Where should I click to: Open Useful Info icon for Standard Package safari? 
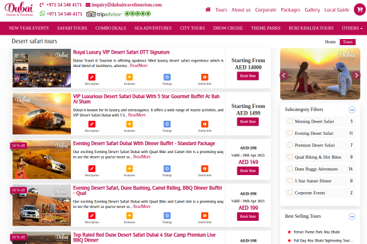tap(204, 168)
